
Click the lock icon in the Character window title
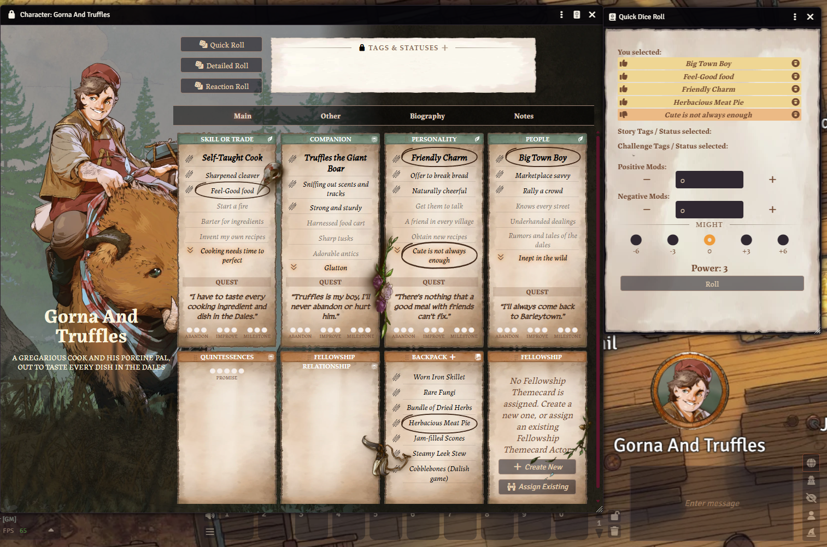tap(11, 15)
